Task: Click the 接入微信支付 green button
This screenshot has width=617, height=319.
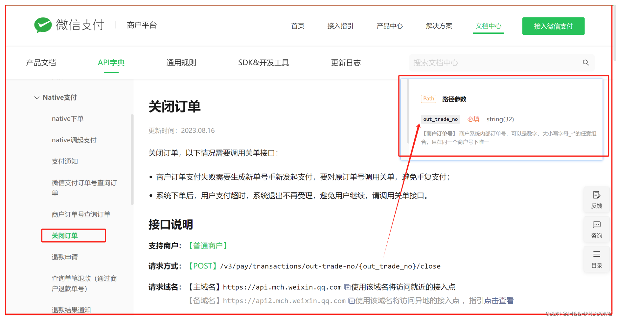Action: click(553, 26)
